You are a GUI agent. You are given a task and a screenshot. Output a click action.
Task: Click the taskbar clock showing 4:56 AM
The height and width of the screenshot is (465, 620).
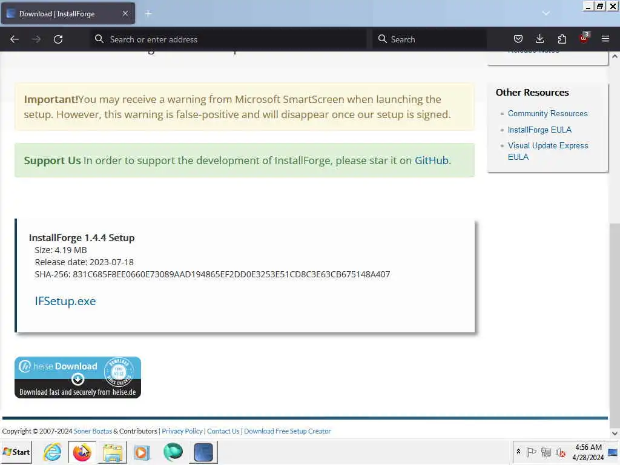pyautogui.click(x=589, y=452)
